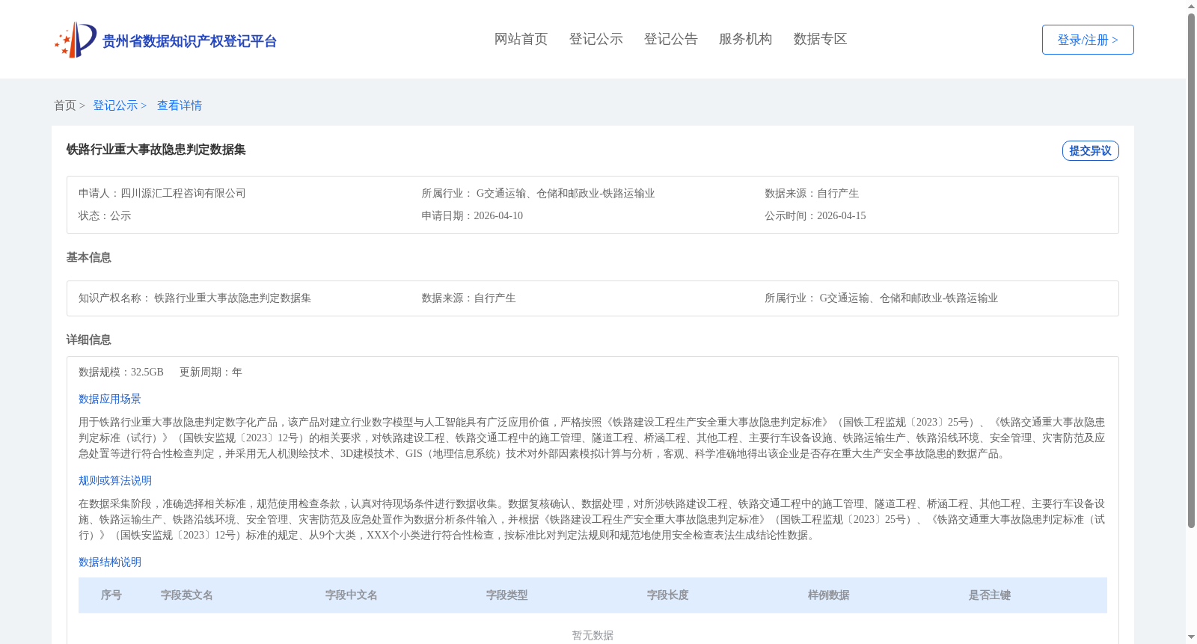This screenshot has width=1197, height=644.
Task: Click the 字段中文名 column header
Action: [352, 595]
